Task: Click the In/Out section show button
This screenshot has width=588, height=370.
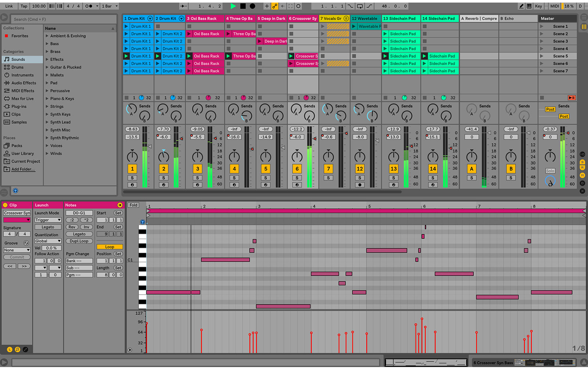Action: pos(582,154)
